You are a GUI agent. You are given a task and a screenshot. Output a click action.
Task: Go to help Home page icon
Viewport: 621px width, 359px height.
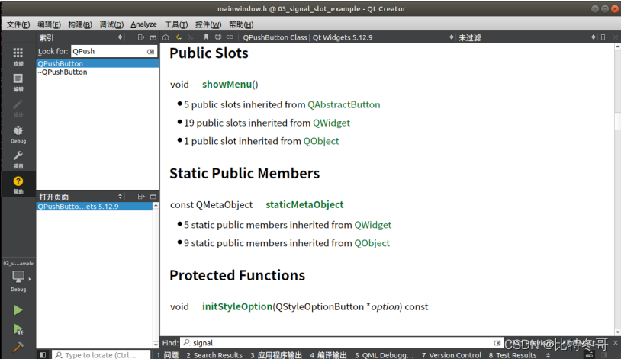coord(166,37)
